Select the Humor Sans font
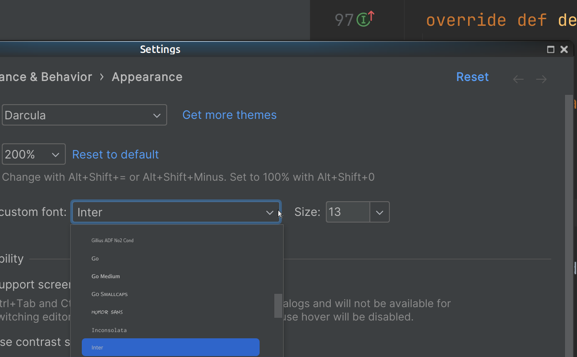 [107, 312]
